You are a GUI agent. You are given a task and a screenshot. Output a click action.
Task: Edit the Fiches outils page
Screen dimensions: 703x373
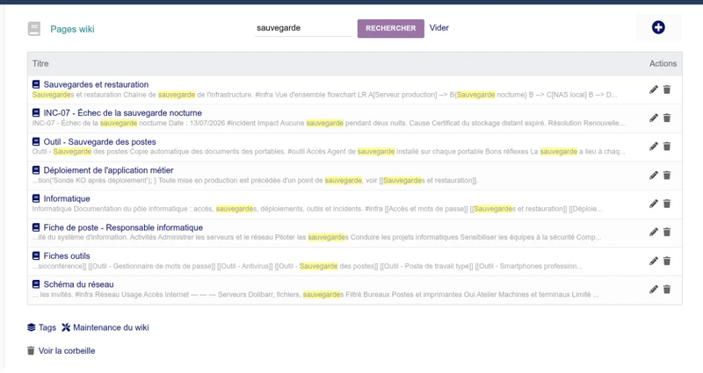654,261
